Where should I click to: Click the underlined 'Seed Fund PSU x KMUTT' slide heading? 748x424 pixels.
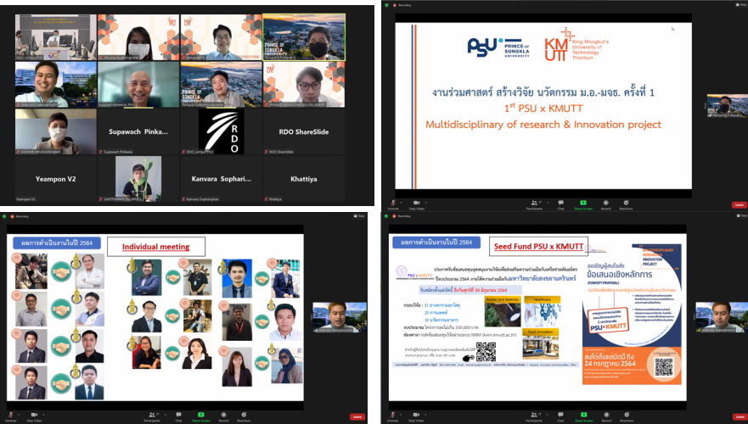pyautogui.click(x=538, y=246)
